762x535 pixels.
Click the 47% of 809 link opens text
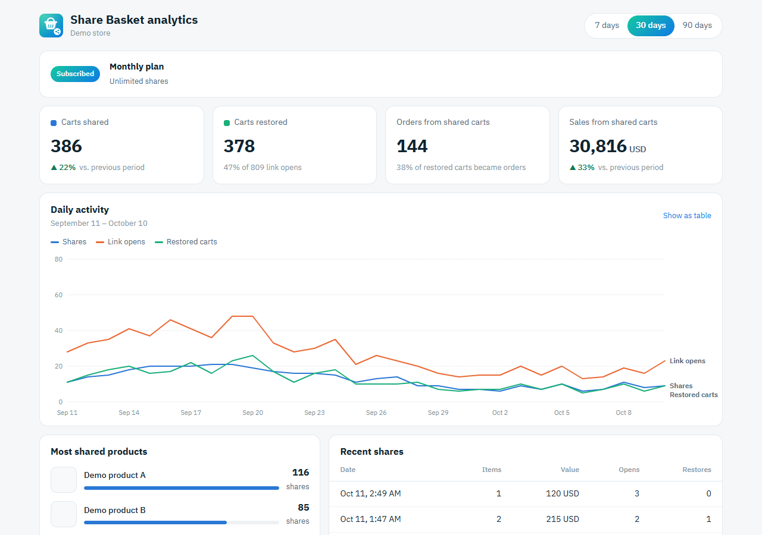pos(263,168)
